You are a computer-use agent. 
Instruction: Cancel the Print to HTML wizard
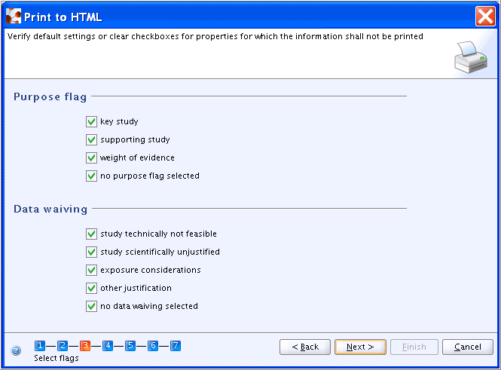click(x=467, y=347)
